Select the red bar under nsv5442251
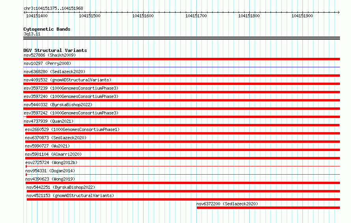The image size is (351, 223). coord(183,191)
